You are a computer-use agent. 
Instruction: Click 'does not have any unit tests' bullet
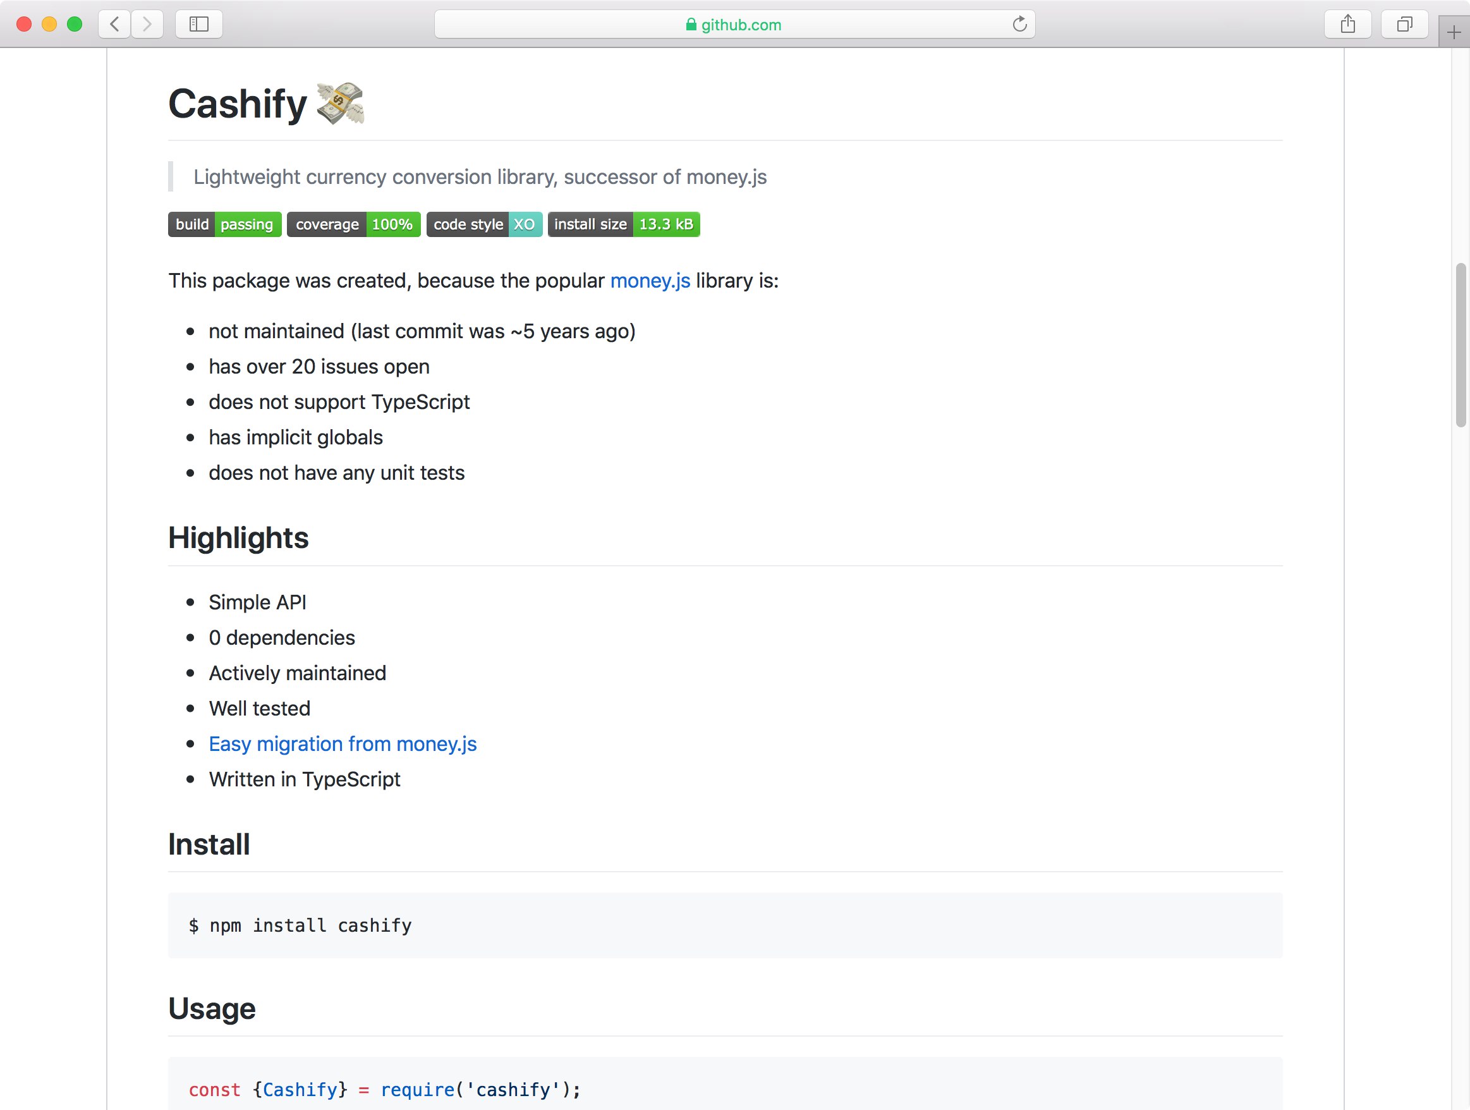(x=336, y=473)
